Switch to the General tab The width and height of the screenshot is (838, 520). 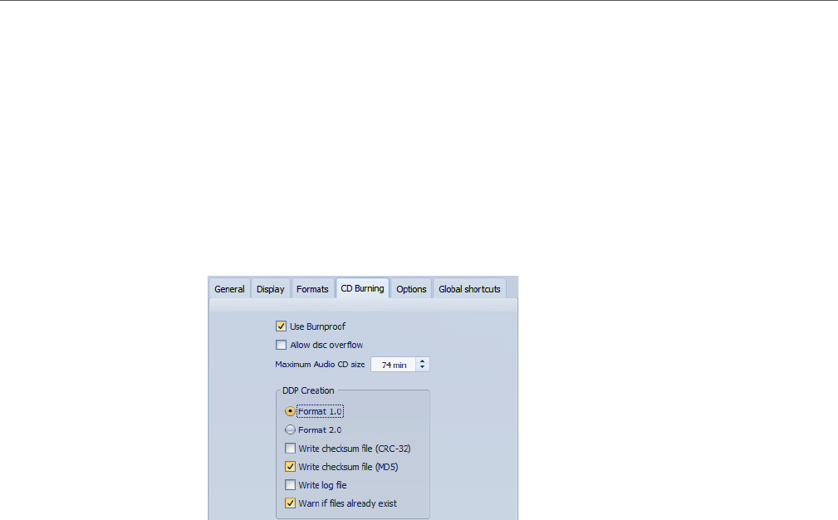[229, 288]
